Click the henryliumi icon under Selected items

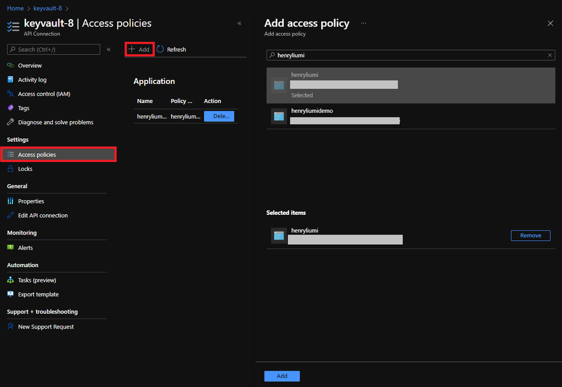[279, 236]
